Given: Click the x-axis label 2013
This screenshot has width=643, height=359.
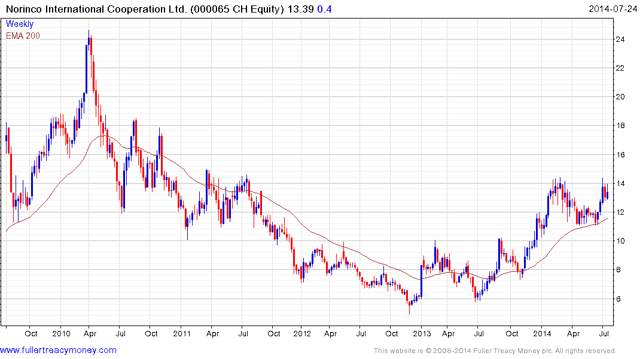Looking at the screenshot, I should pyautogui.click(x=422, y=333).
